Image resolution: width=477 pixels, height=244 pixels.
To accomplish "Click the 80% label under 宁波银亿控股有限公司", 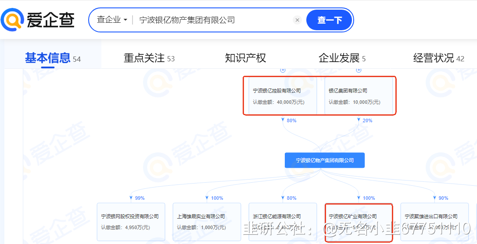I will (291, 120).
